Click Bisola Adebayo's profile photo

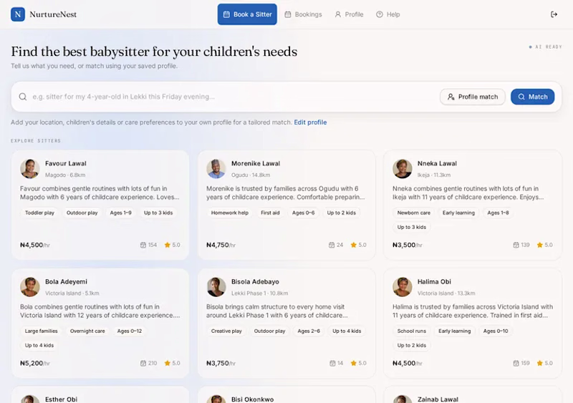(x=216, y=287)
